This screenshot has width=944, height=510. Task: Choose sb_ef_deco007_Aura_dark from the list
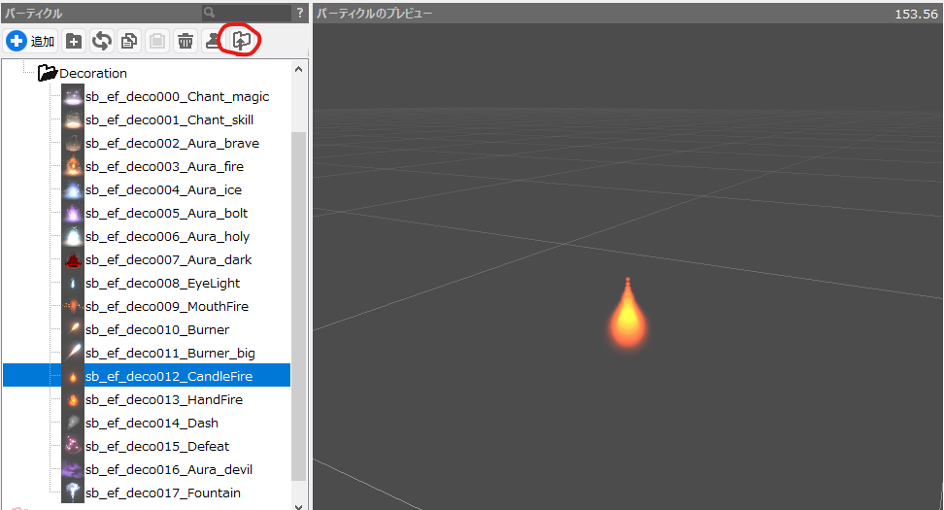click(168, 259)
